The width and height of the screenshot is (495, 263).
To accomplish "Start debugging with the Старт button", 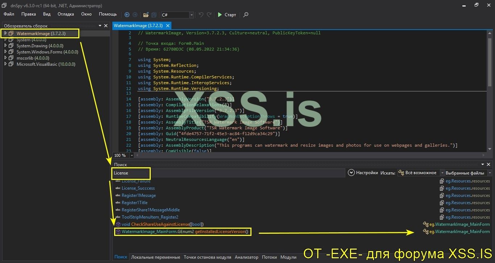I will pos(227,15).
